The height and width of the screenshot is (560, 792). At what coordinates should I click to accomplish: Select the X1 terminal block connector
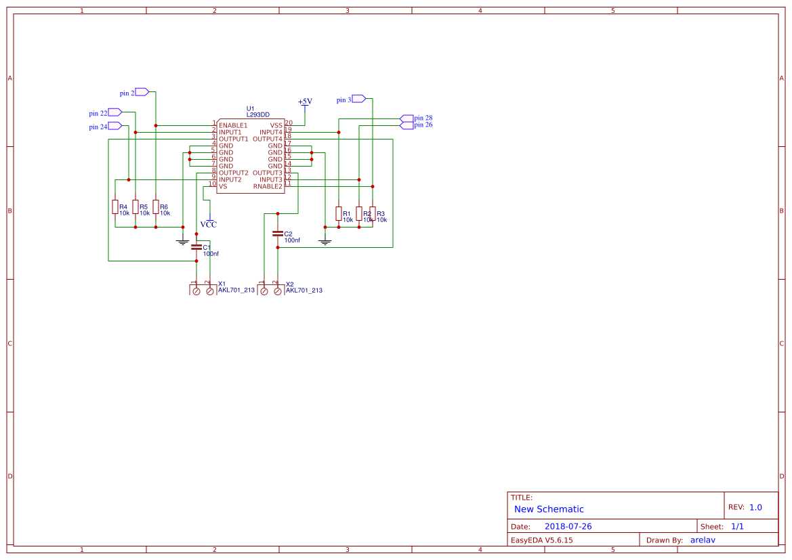point(203,288)
